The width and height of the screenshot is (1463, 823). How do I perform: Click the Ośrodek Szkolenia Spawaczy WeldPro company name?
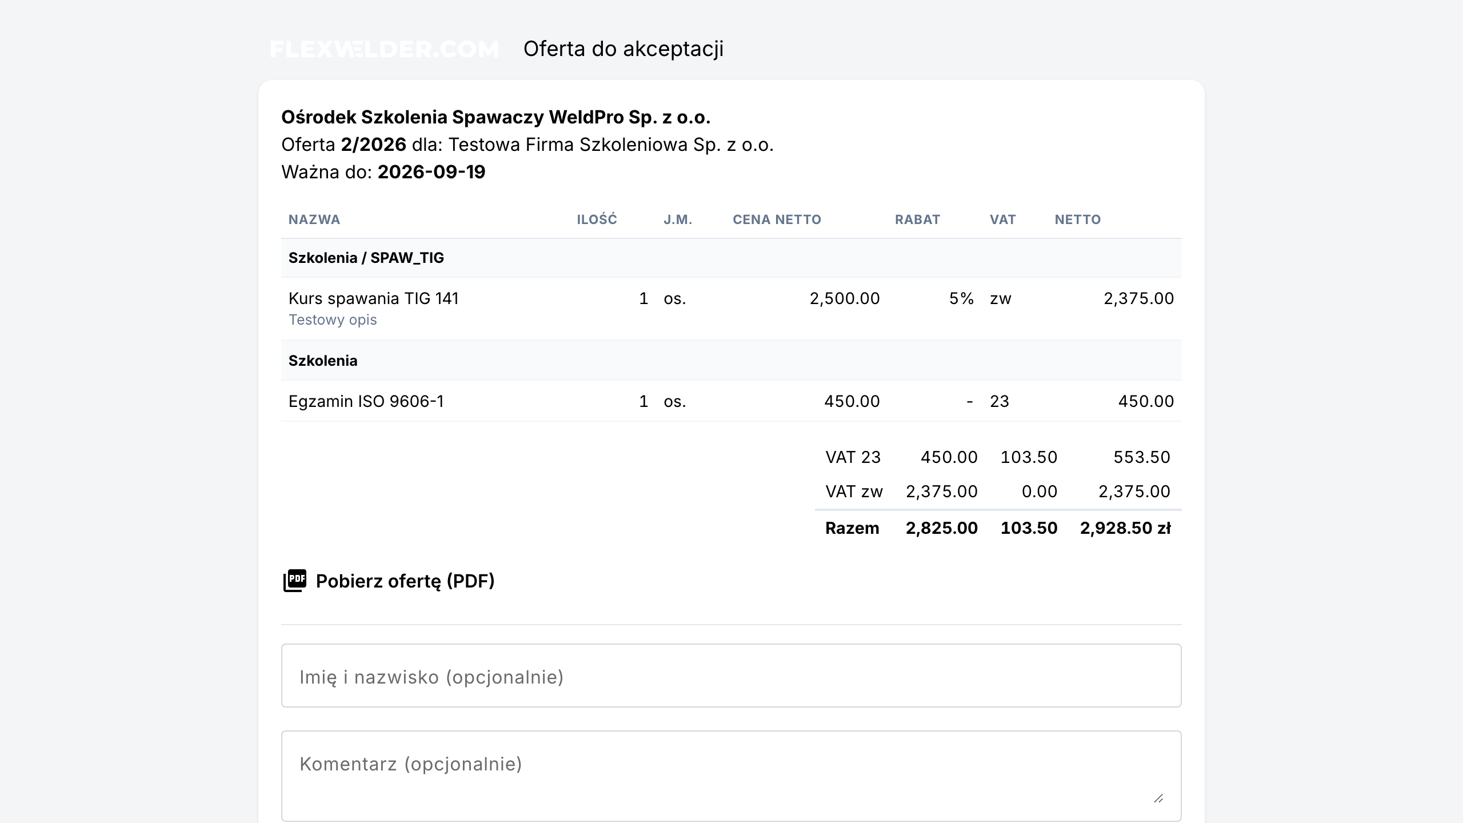pyautogui.click(x=496, y=117)
